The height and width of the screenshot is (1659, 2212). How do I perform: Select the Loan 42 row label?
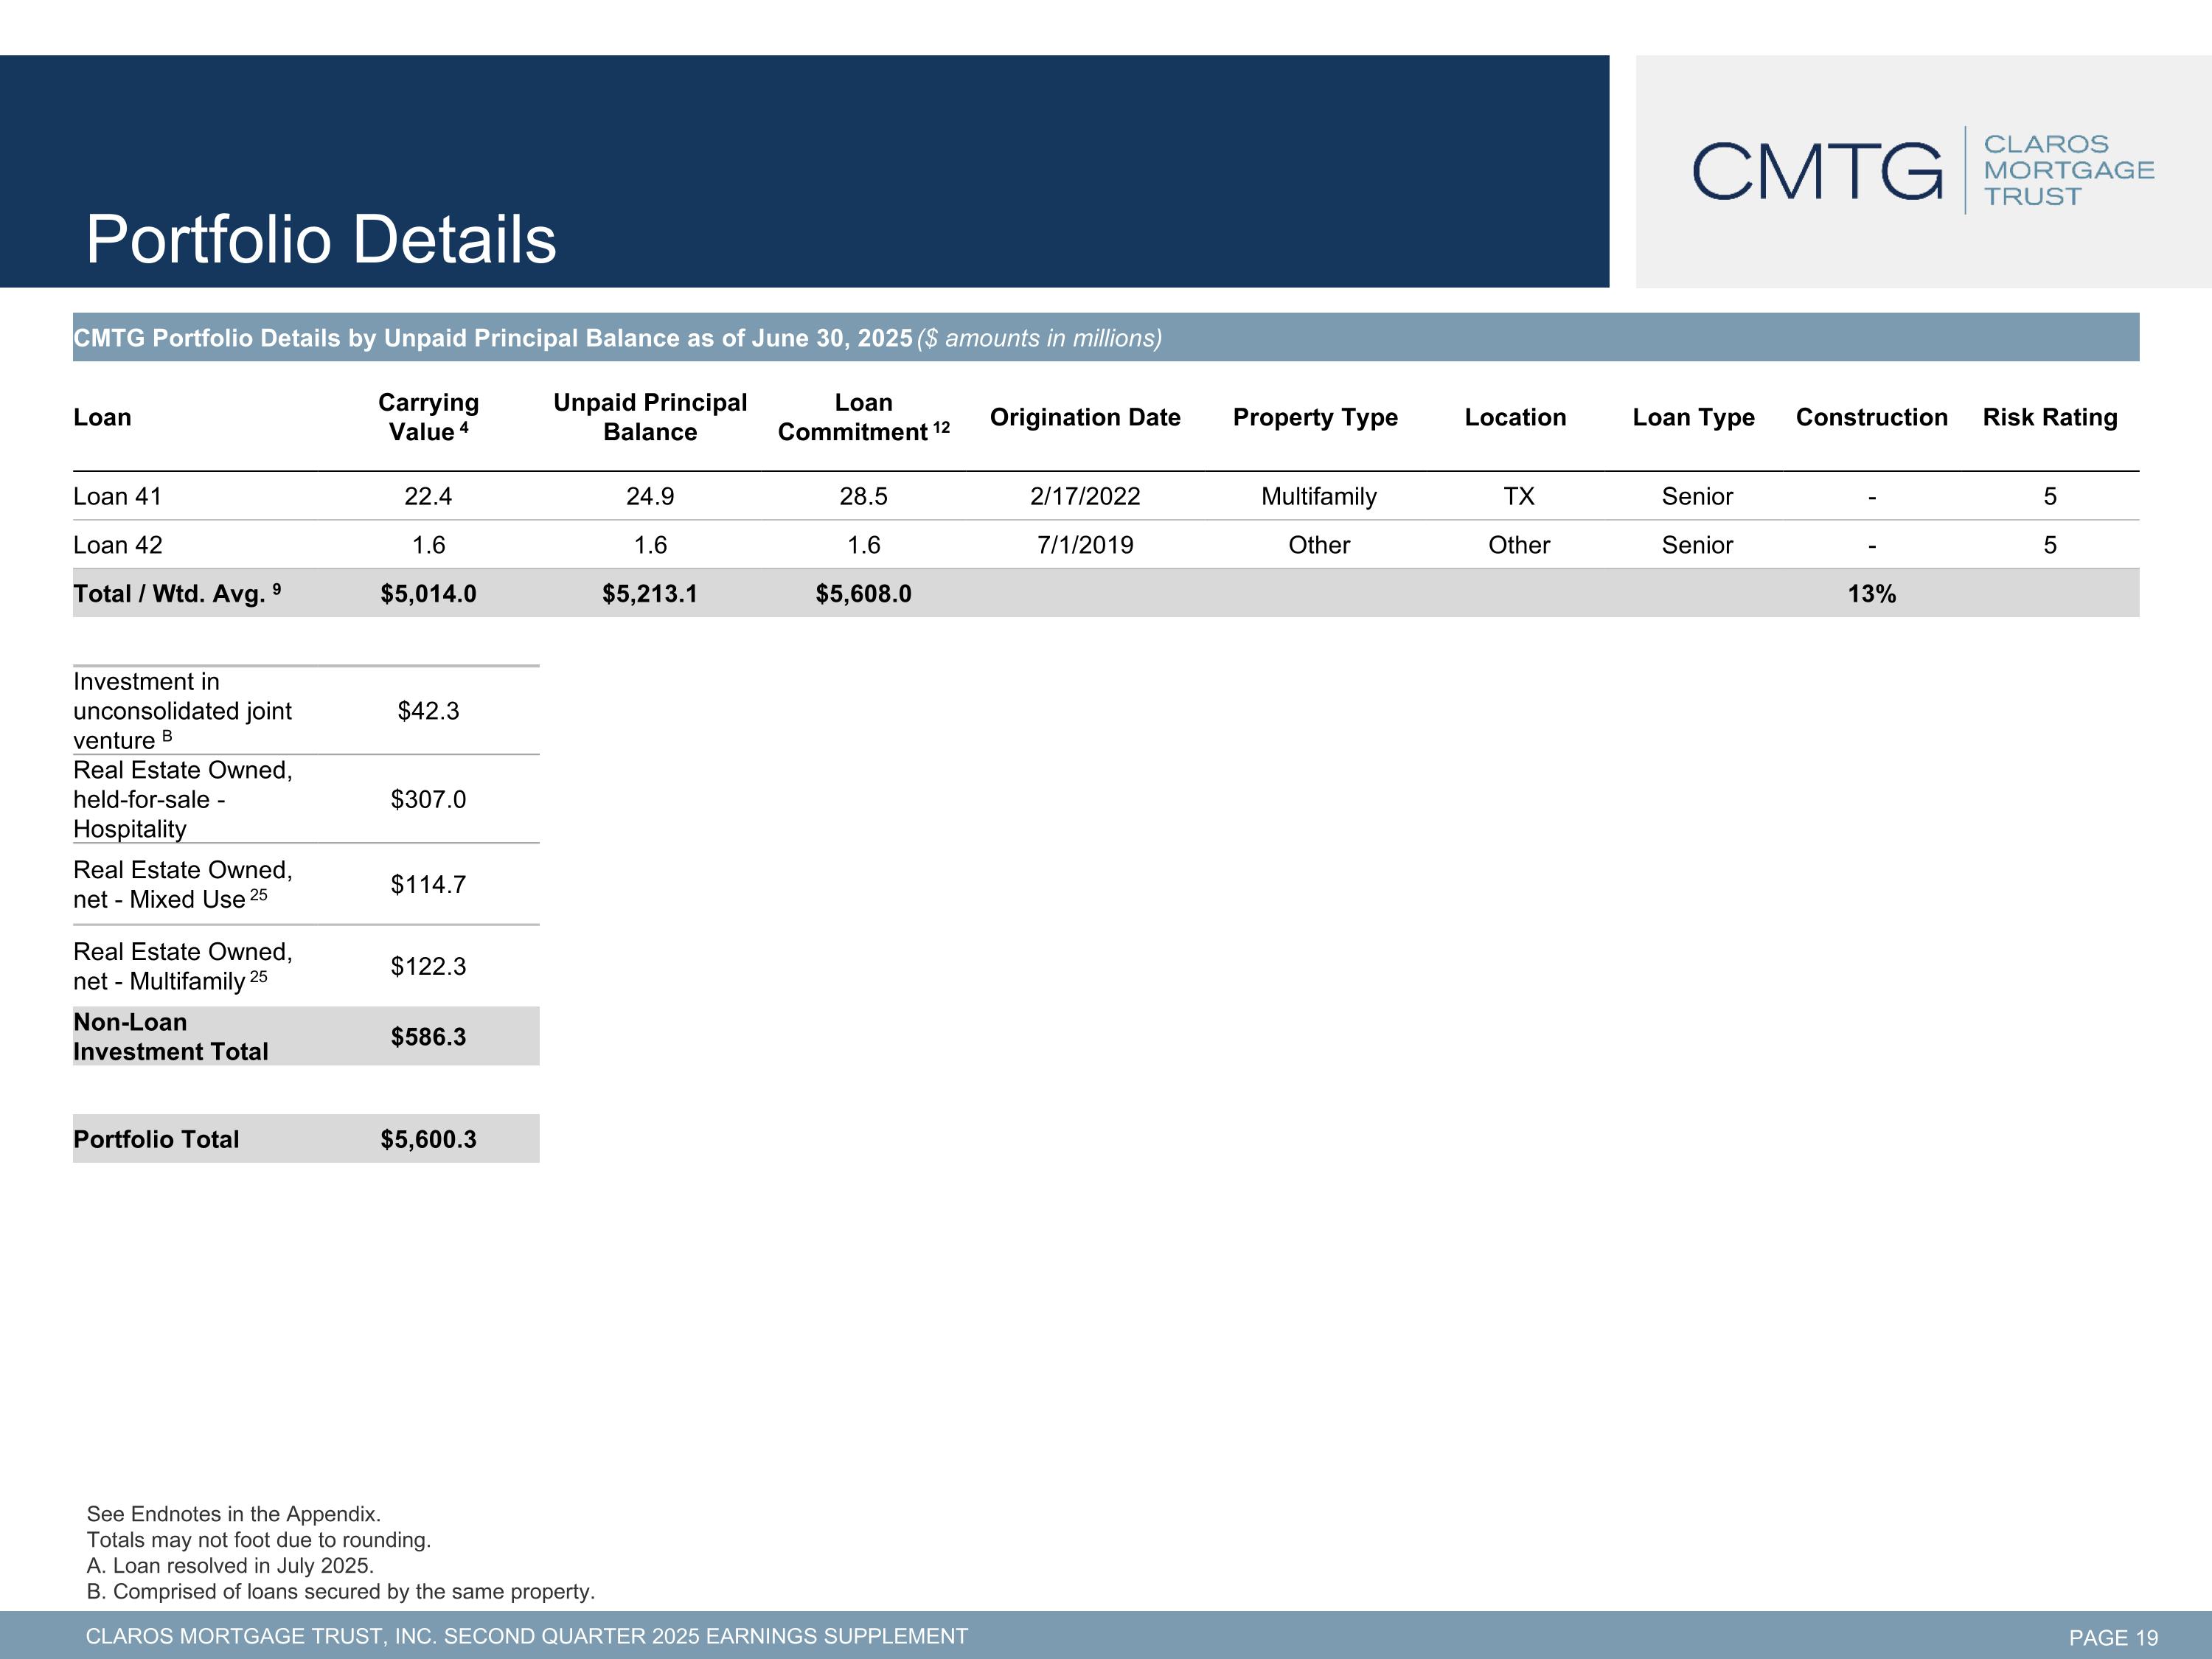coord(117,545)
